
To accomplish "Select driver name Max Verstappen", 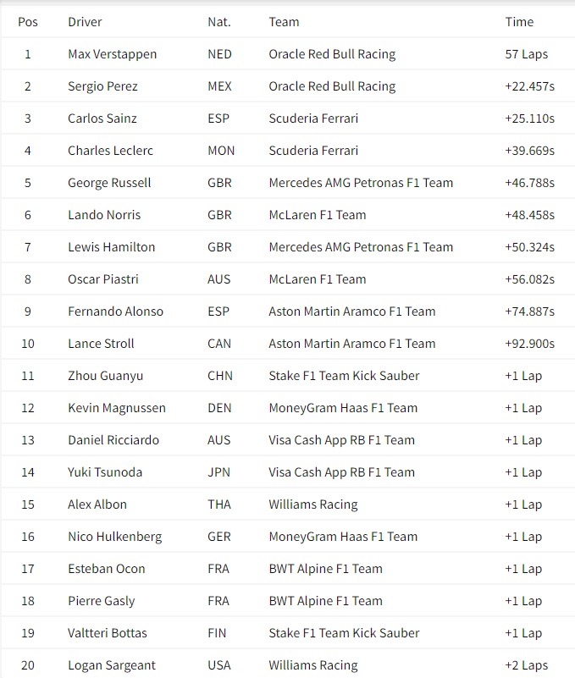I will 112,54.
